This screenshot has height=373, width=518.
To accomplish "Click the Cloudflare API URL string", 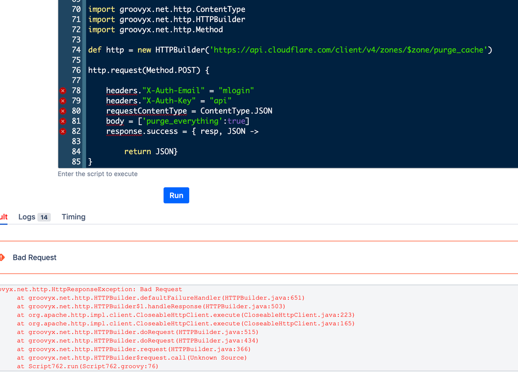I will [x=348, y=50].
